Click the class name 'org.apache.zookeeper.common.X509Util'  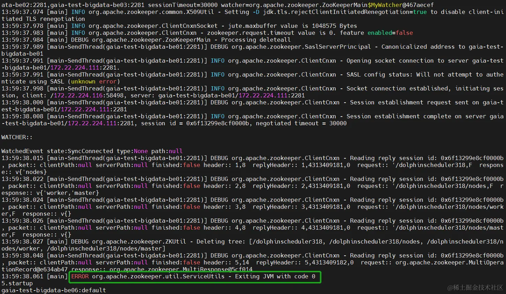click(x=151, y=12)
